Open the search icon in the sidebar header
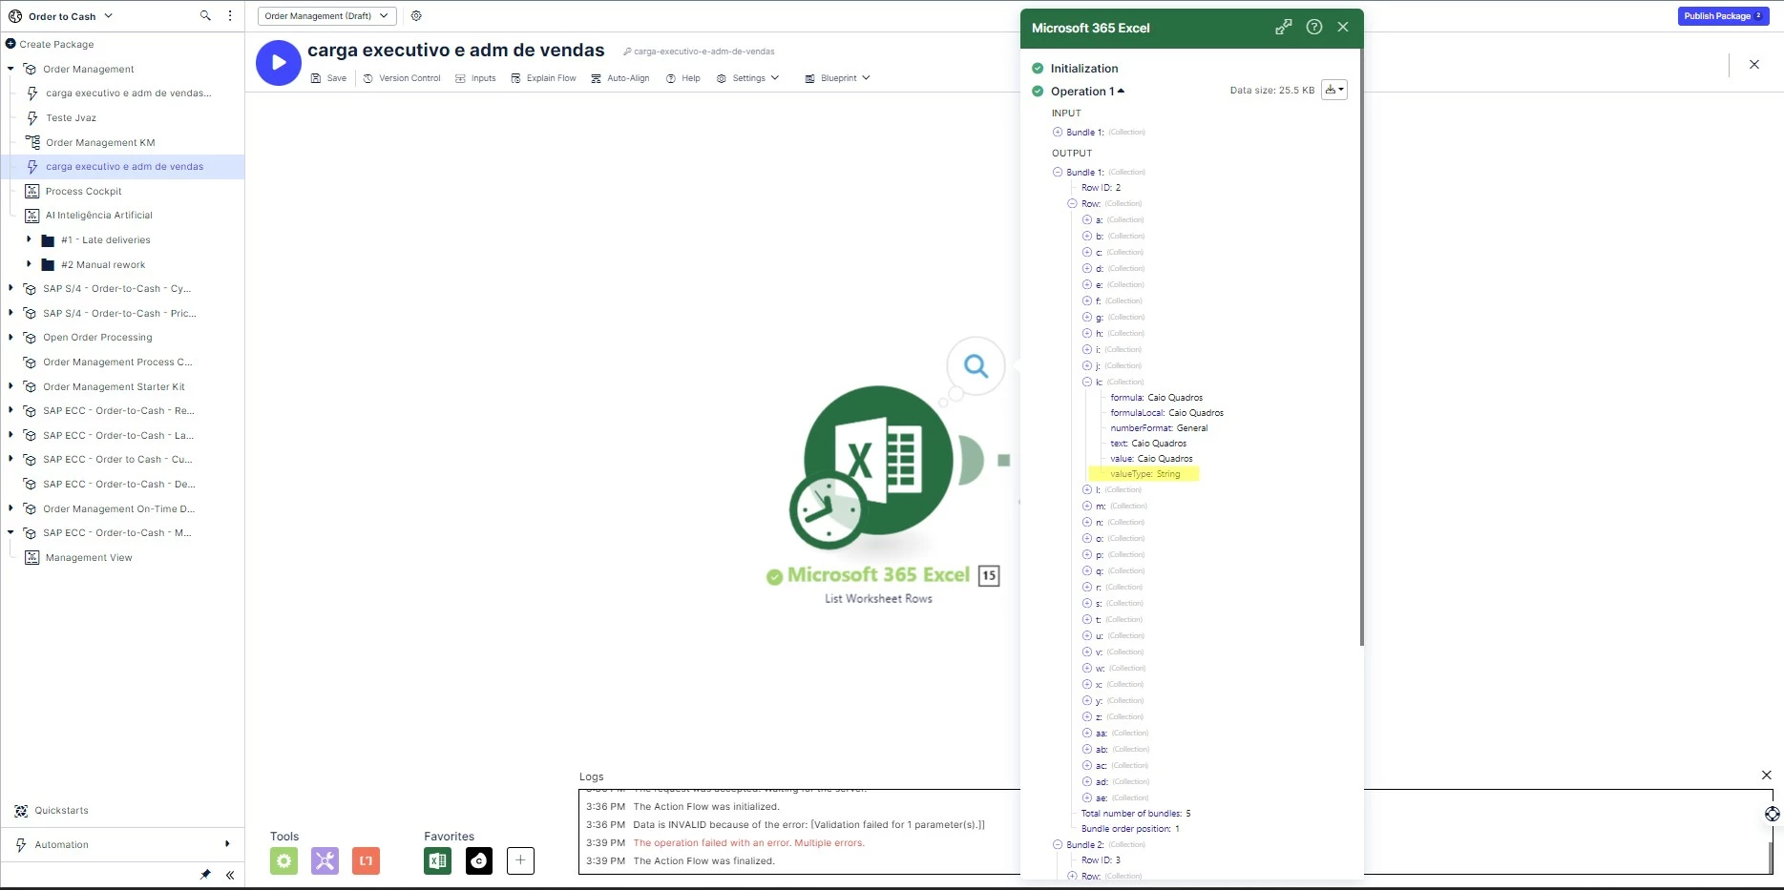Viewport: 1784px width, 890px height. (205, 15)
